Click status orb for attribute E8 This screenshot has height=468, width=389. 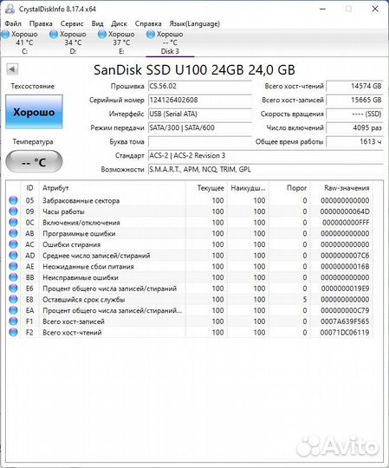tap(13, 299)
